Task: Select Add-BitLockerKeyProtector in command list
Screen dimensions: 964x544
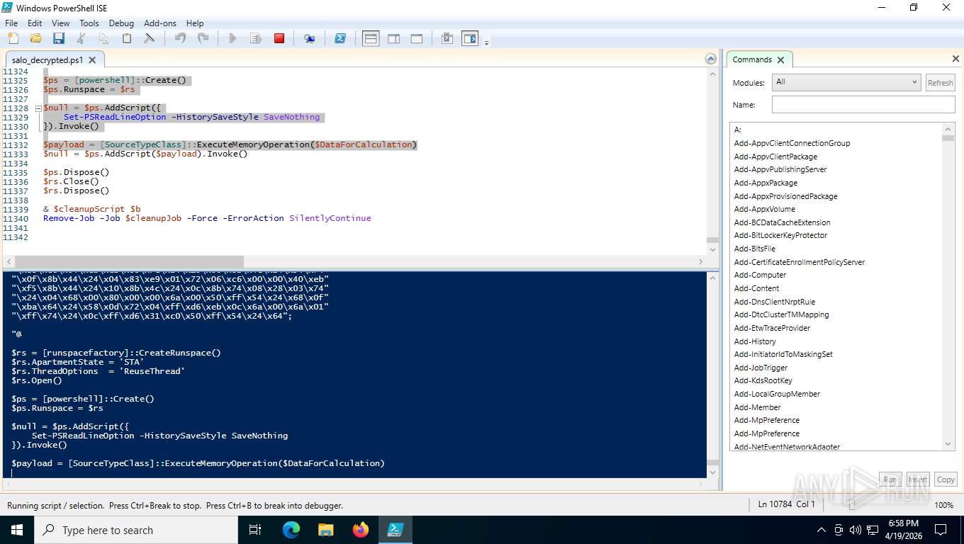Action: coord(780,235)
